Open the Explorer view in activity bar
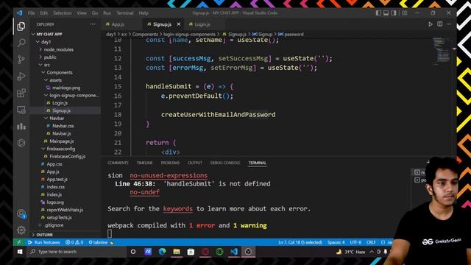Viewport: 471px width, 265px height. click(x=21, y=26)
